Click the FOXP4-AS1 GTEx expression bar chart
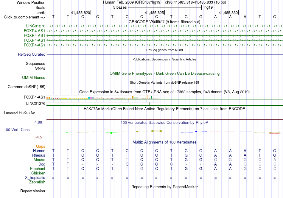This screenshot has height=198, width=283. tap(103, 97)
